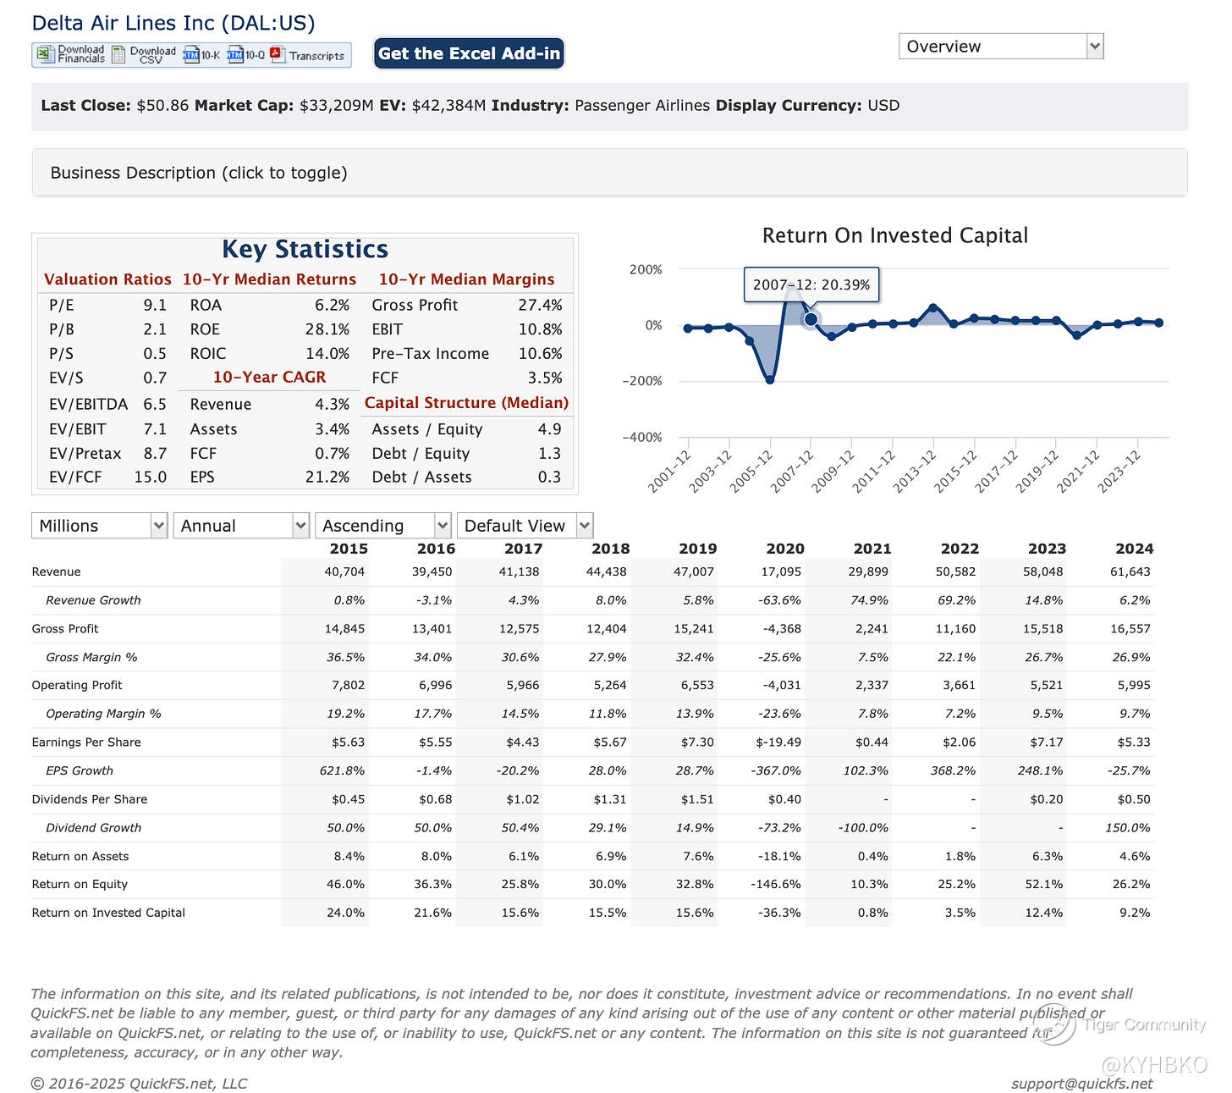The height and width of the screenshot is (1093, 1232).
Task: Open the Overview view dropdown
Action: click(1001, 47)
